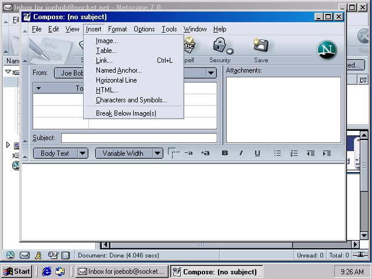Screen dimensions: 372x279
Task: Click the Composer icon in status bar
Action: (x=53, y=255)
